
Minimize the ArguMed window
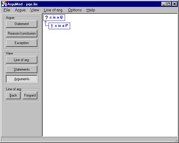[x=164, y=4]
